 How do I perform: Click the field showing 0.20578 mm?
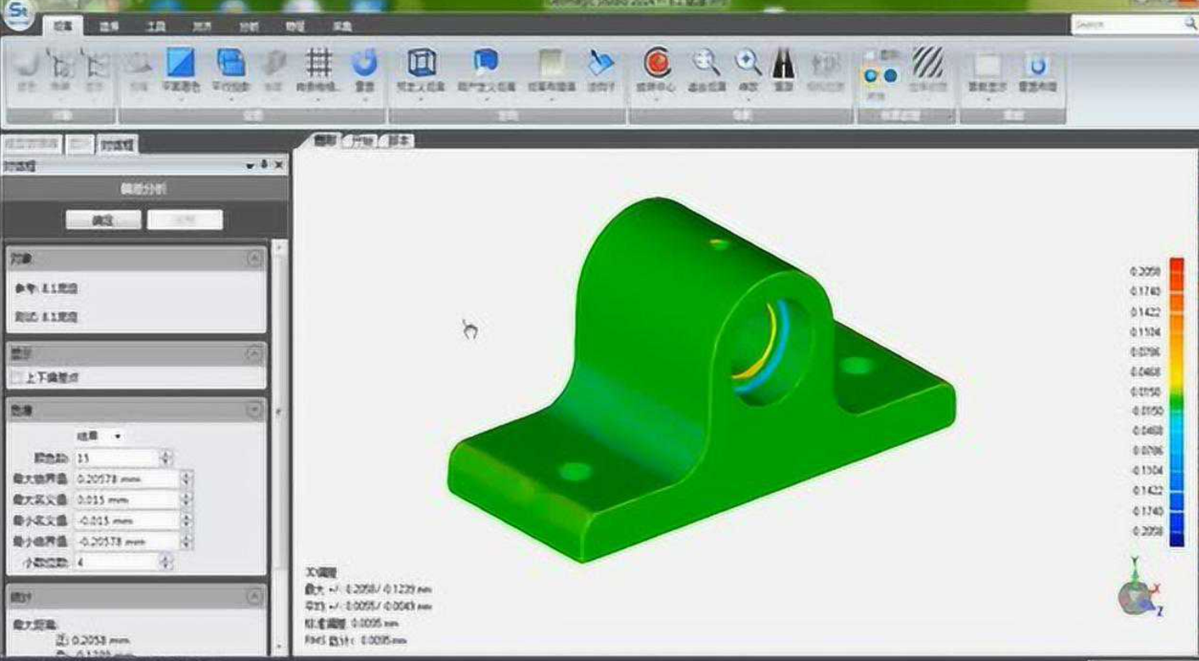pyautogui.click(x=127, y=479)
